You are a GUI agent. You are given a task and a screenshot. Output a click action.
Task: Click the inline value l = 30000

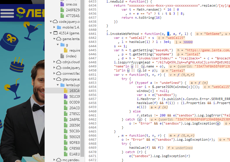tap(184, 42)
